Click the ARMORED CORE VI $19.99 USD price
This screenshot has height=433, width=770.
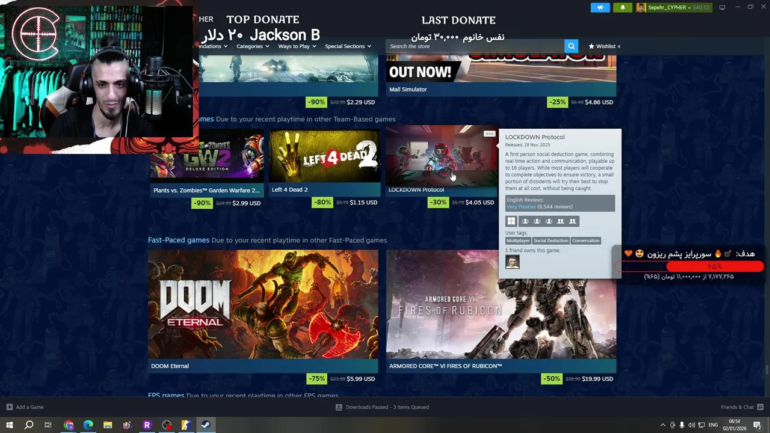[x=597, y=379]
